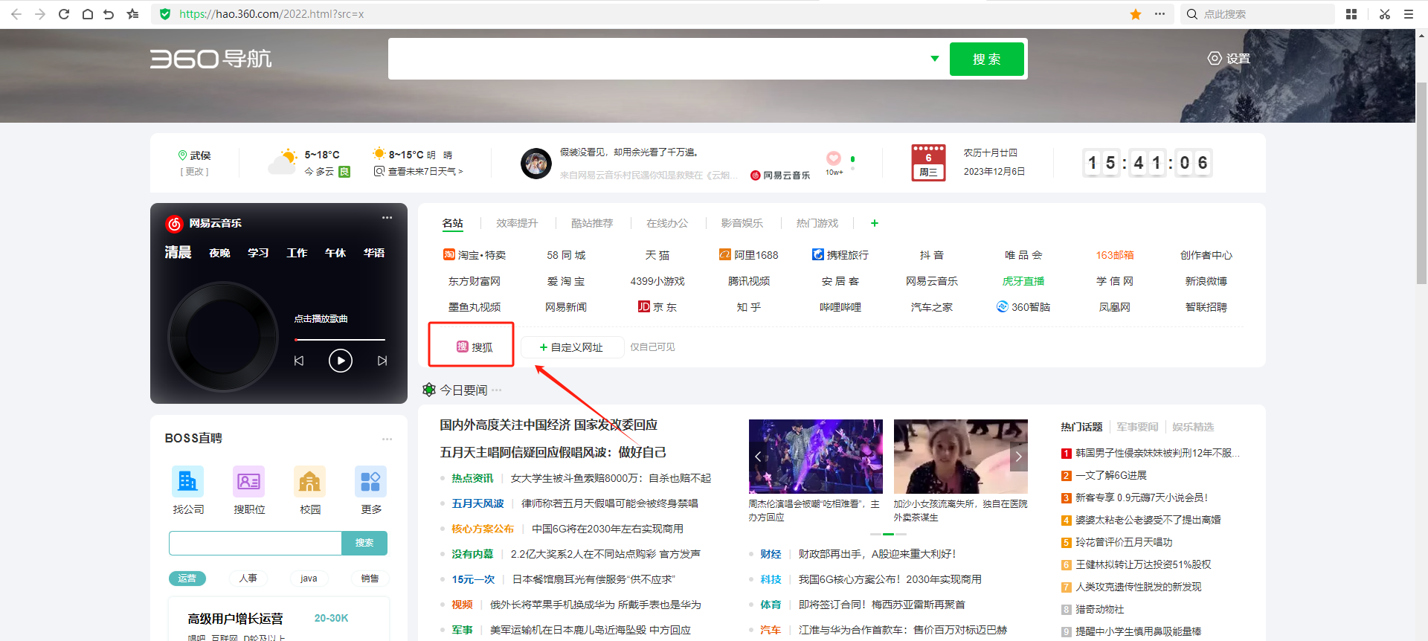Open the 哔哩哔哩 site link
Screen dimensions: 1428x641
pyautogui.click(x=840, y=307)
